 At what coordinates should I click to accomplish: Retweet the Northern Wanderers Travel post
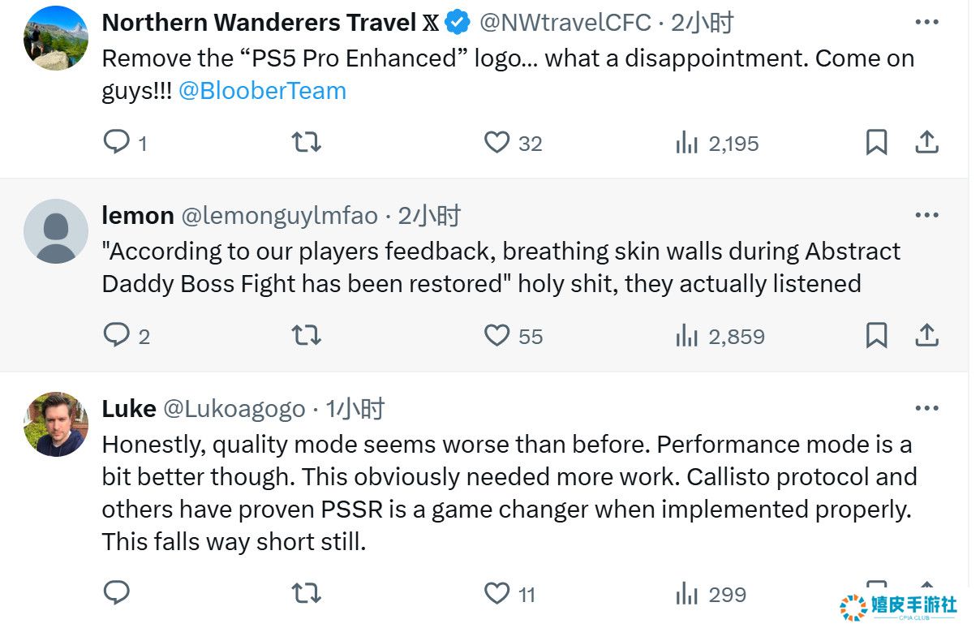[306, 143]
